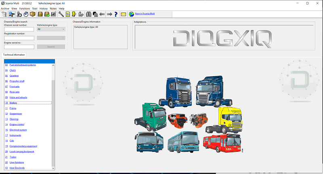The height and width of the screenshot is (174, 323).
Task: Select the wrench tool icon
Action: 61,14
